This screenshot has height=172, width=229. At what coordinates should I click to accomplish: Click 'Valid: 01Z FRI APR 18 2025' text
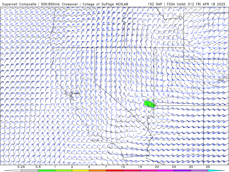(x=201, y=4)
